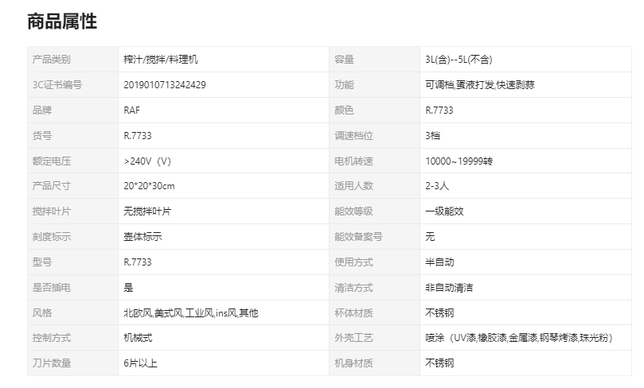Click the 商品属性 heading
This screenshot has width=644, height=388.
pos(62,21)
